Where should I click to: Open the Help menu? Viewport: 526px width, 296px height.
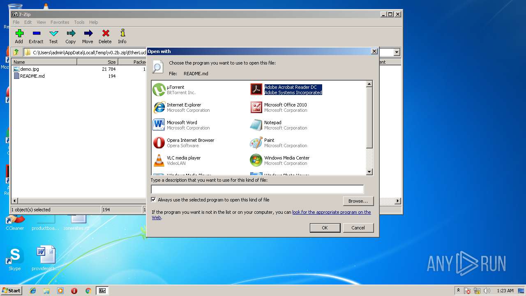[x=94, y=22]
